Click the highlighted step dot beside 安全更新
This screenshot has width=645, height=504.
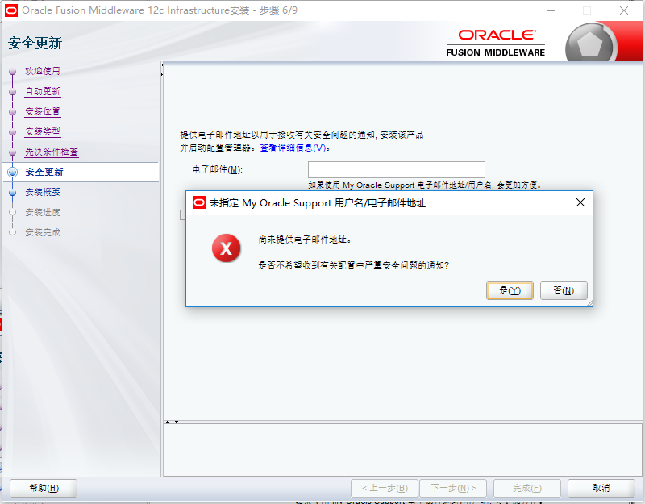tap(11, 171)
